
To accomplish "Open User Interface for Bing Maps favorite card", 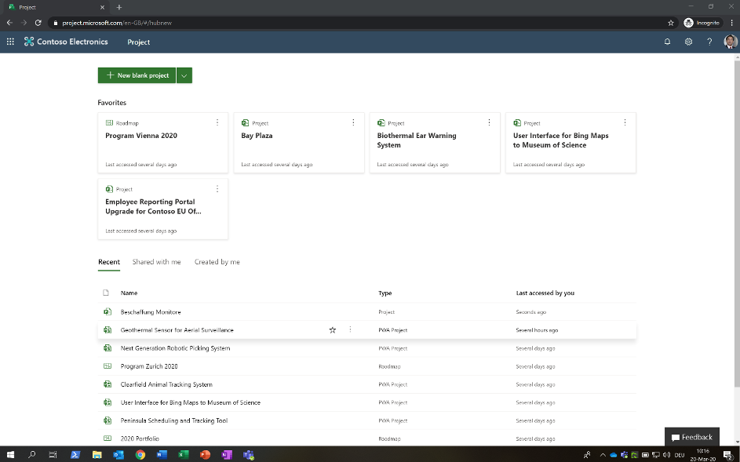I will (570, 143).
